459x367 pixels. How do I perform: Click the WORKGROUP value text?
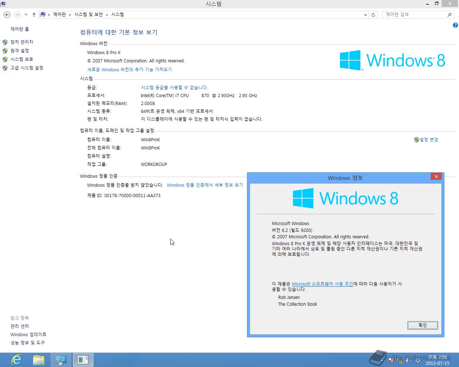pos(154,165)
